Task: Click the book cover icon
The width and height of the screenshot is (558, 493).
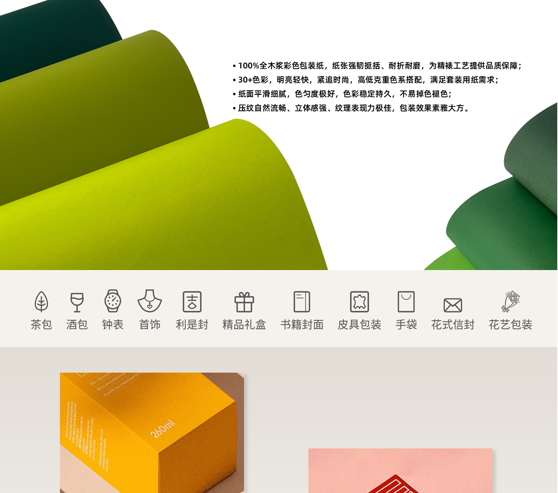Action: 302,301
